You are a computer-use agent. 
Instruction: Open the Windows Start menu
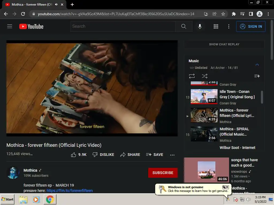[7, 199]
